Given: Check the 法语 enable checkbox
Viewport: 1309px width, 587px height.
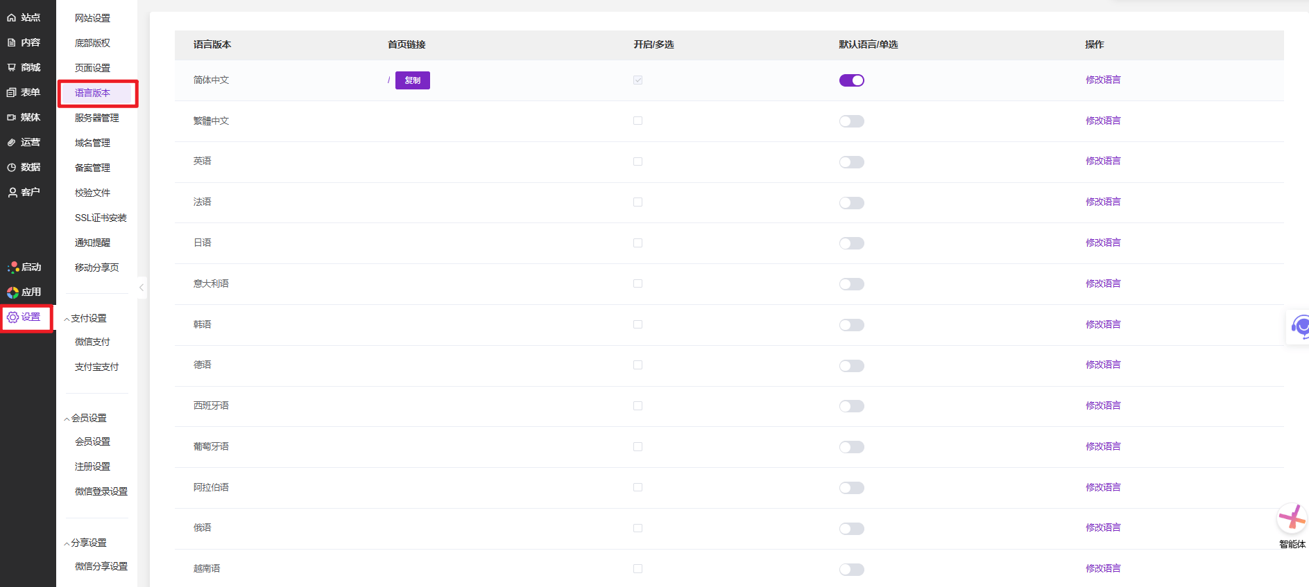Looking at the screenshot, I should click(638, 202).
